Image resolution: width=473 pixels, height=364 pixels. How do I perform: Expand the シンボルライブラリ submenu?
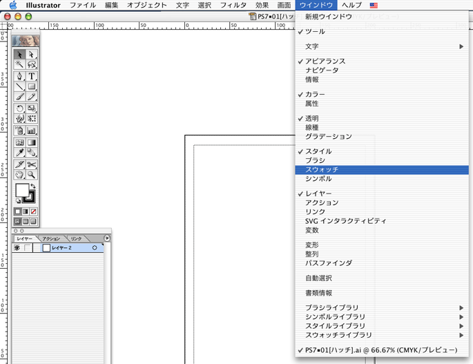(x=382, y=316)
